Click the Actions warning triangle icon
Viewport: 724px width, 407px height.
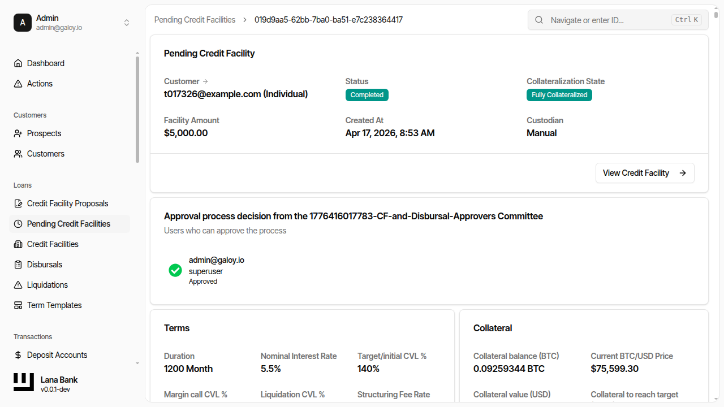[x=18, y=84]
